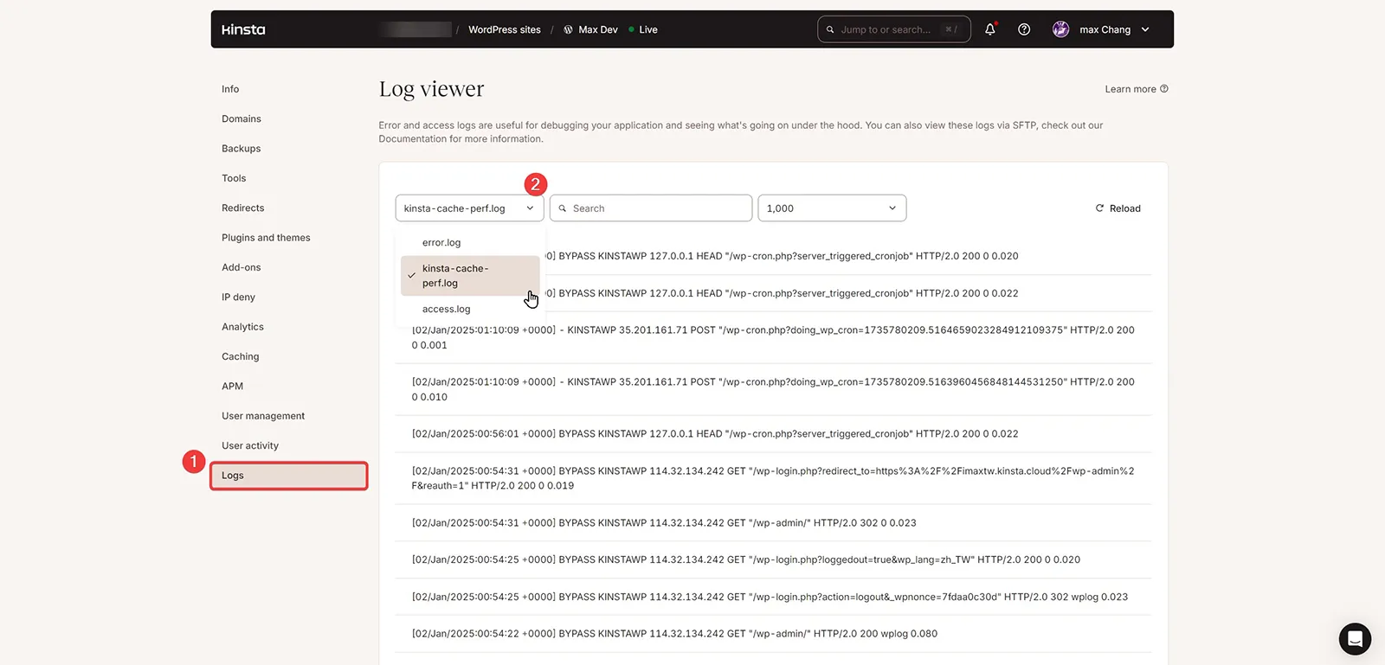Screen dimensions: 1385x665
Task: Click the reload arrow icon
Action: point(1099,208)
